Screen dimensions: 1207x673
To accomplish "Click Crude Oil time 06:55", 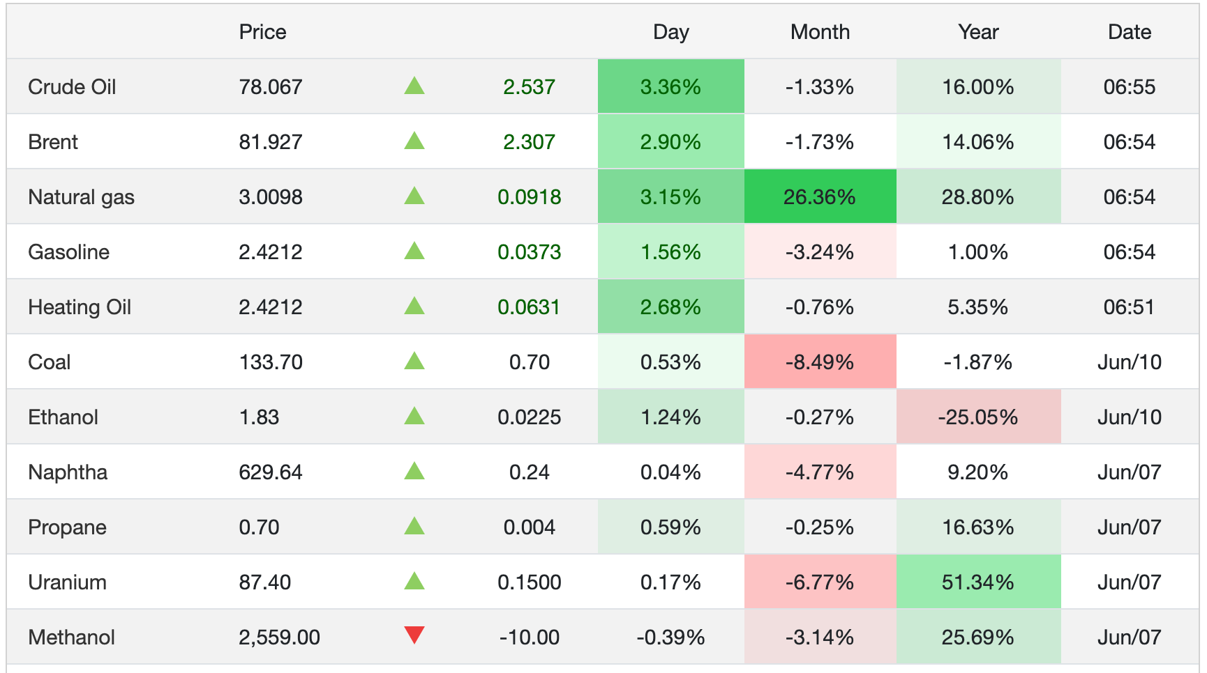I will pos(1130,87).
